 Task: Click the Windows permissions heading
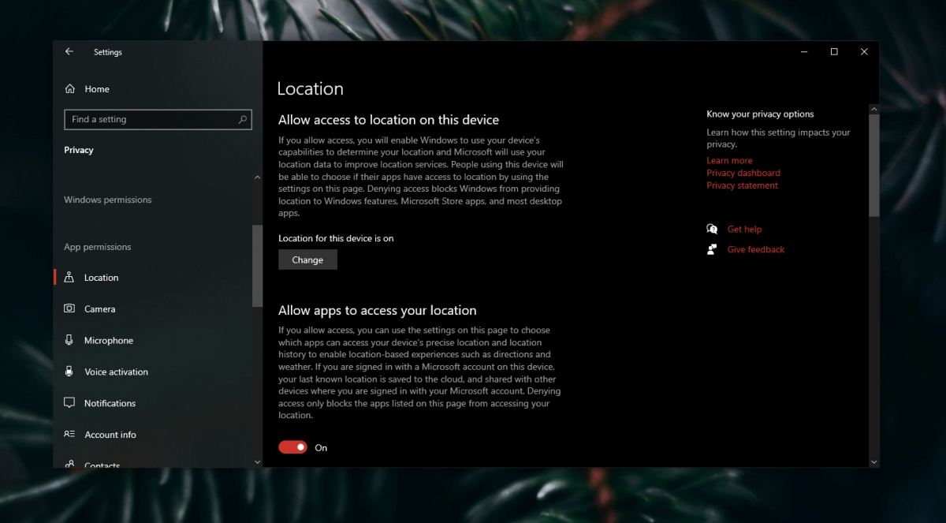pyautogui.click(x=108, y=200)
